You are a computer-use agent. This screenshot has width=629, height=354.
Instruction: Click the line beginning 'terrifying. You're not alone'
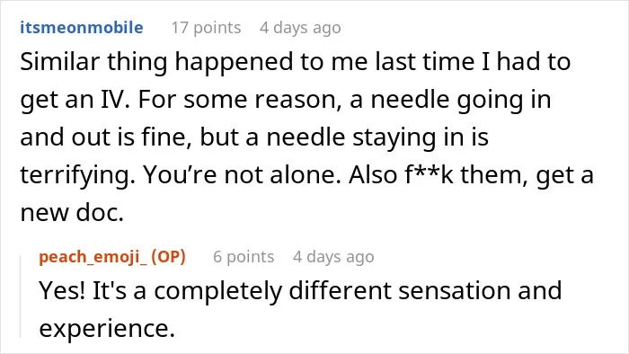click(x=307, y=175)
